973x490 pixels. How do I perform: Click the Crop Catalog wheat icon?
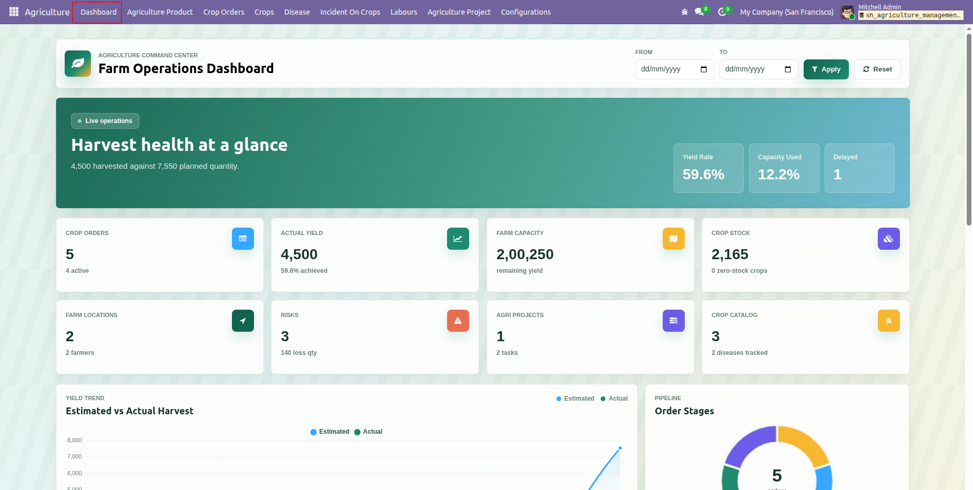click(x=889, y=321)
